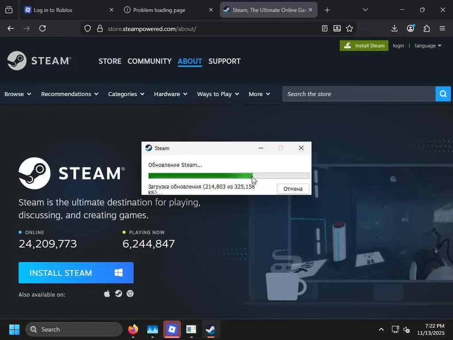Click the Apple macOS download icon

[x=107, y=294]
